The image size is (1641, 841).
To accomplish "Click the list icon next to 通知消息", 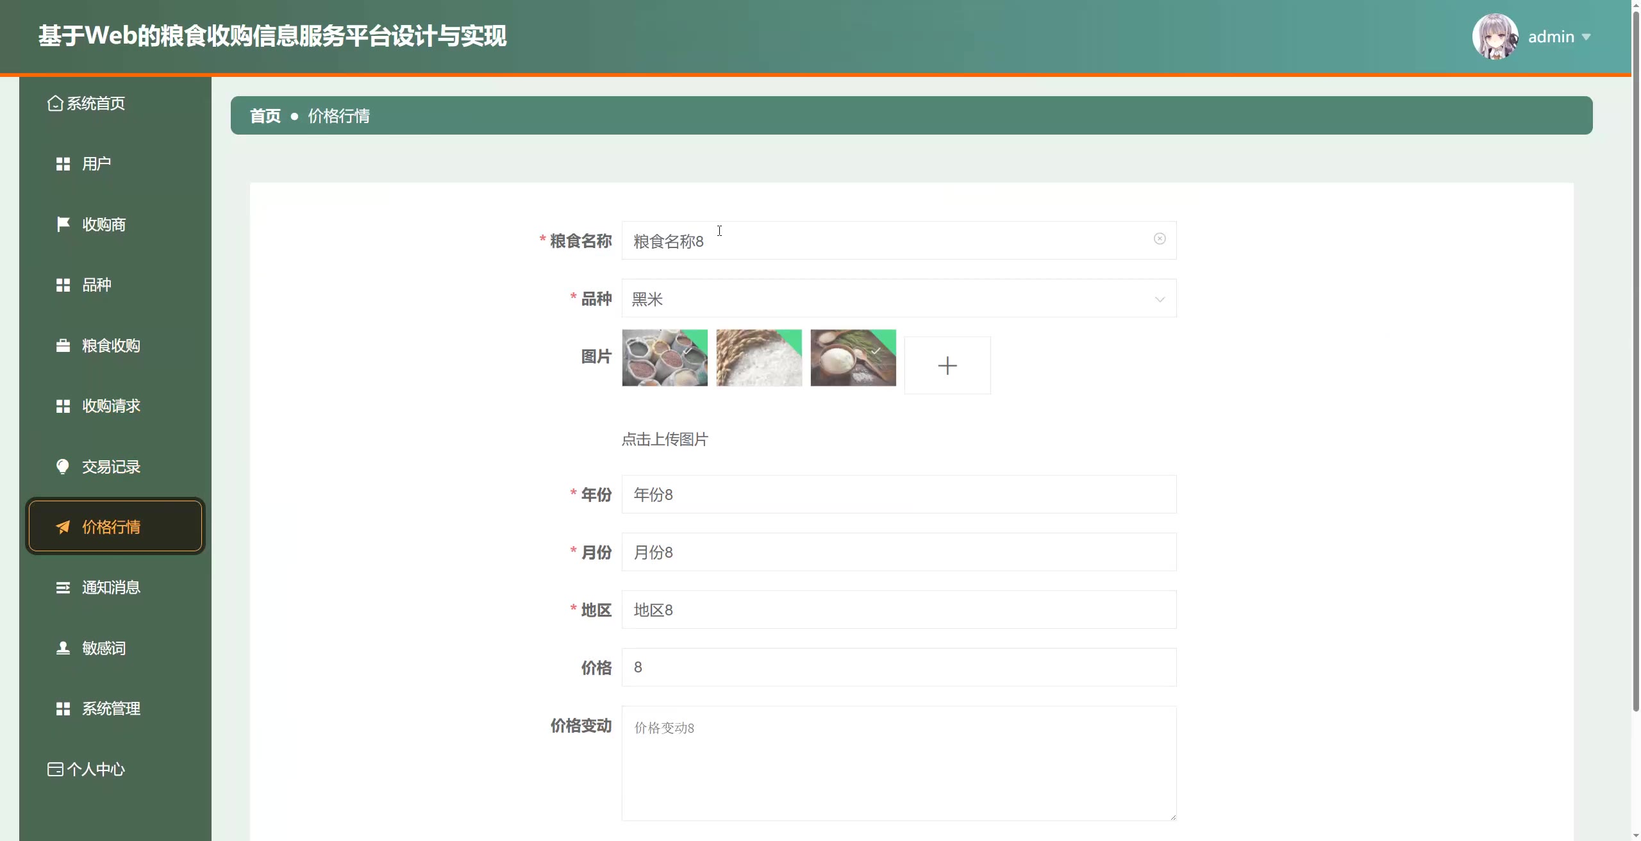I will (x=63, y=588).
